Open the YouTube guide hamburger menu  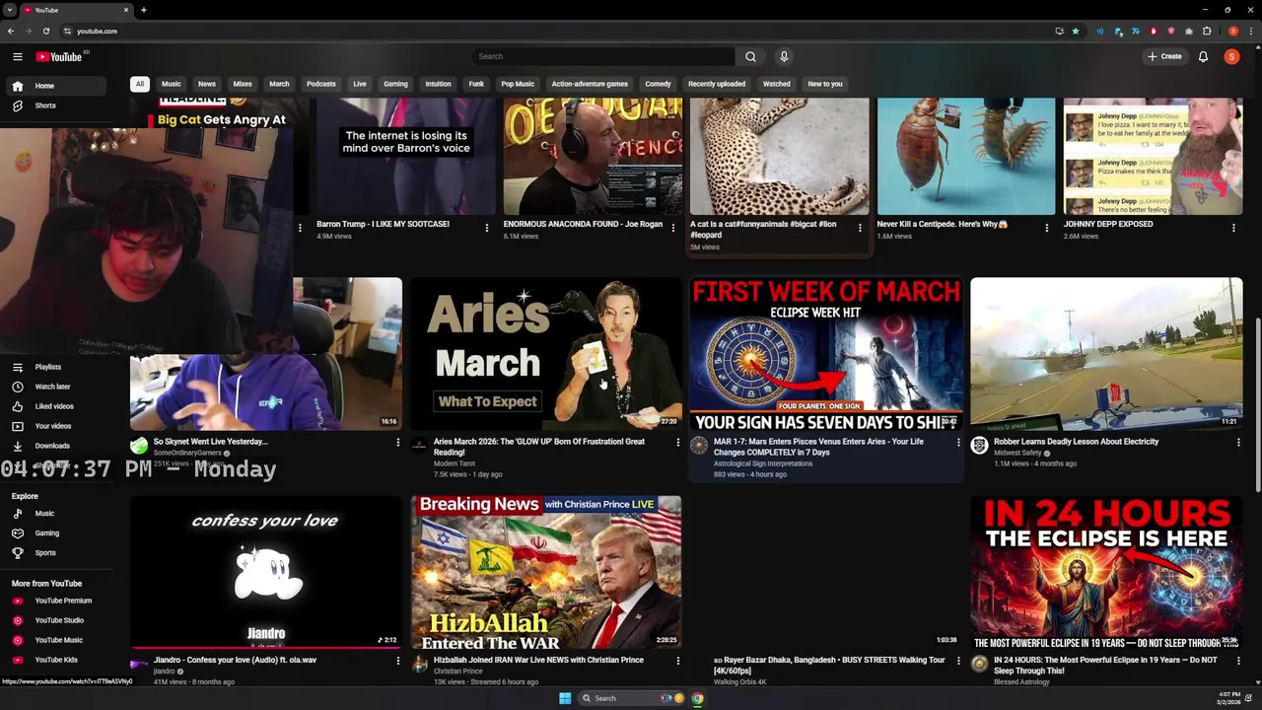(17, 56)
